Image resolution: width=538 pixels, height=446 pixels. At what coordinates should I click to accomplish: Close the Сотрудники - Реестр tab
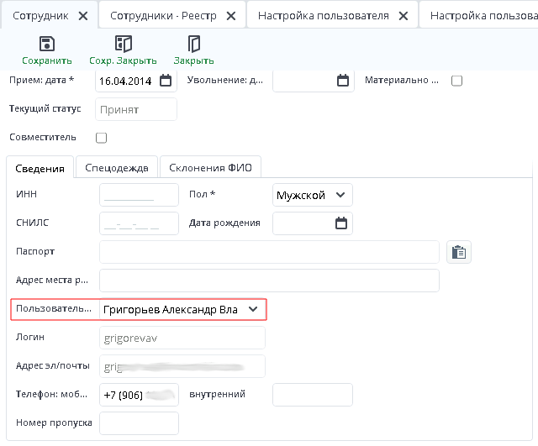(x=230, y=16)
